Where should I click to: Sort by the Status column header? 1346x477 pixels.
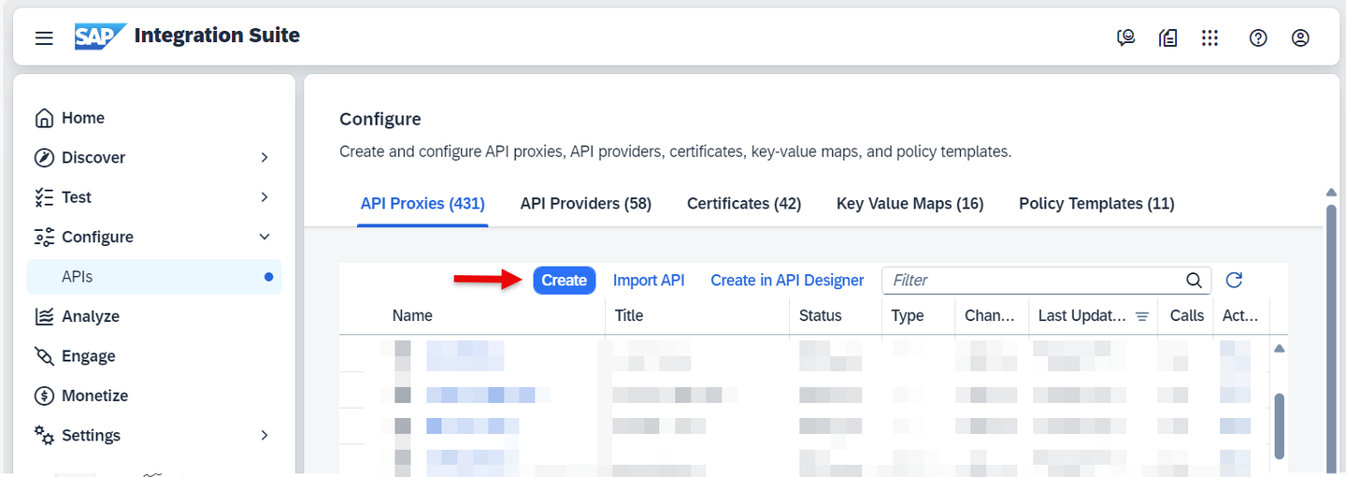pyautogui.click(x=821, y=316)
